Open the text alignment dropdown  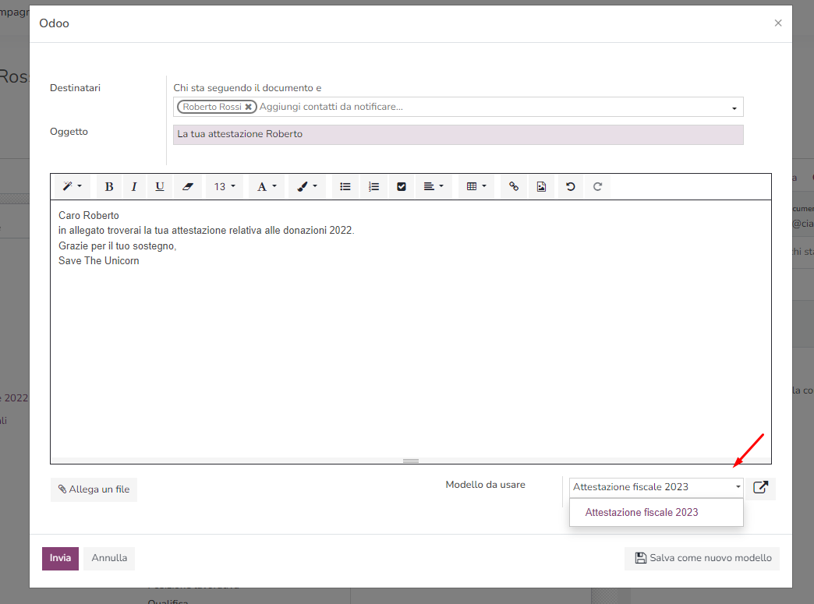click(434, 186)
